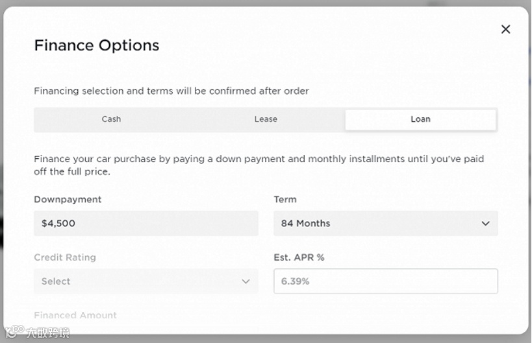532x343 pixels.
Task: Click the Finance Options heading
Action: pyautogui.click(x=97, y=45)
